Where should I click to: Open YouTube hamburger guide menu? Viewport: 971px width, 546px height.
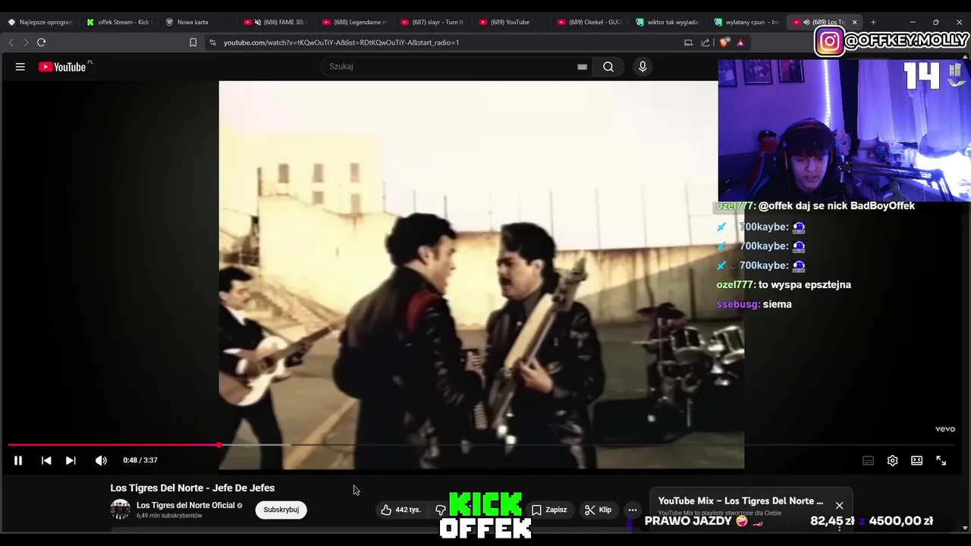[20, 67]
